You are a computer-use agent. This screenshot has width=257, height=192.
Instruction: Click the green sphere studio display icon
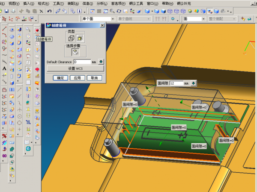pyautogui.click(x=190, y=11)
